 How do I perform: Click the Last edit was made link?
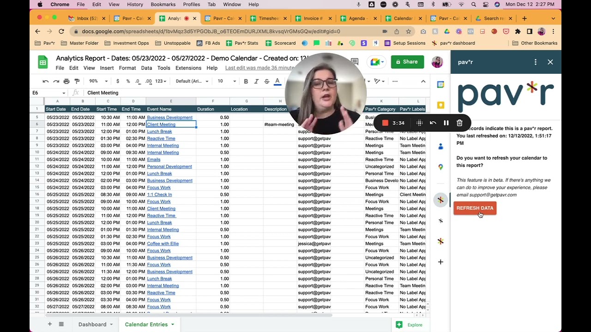pos(259,68)
